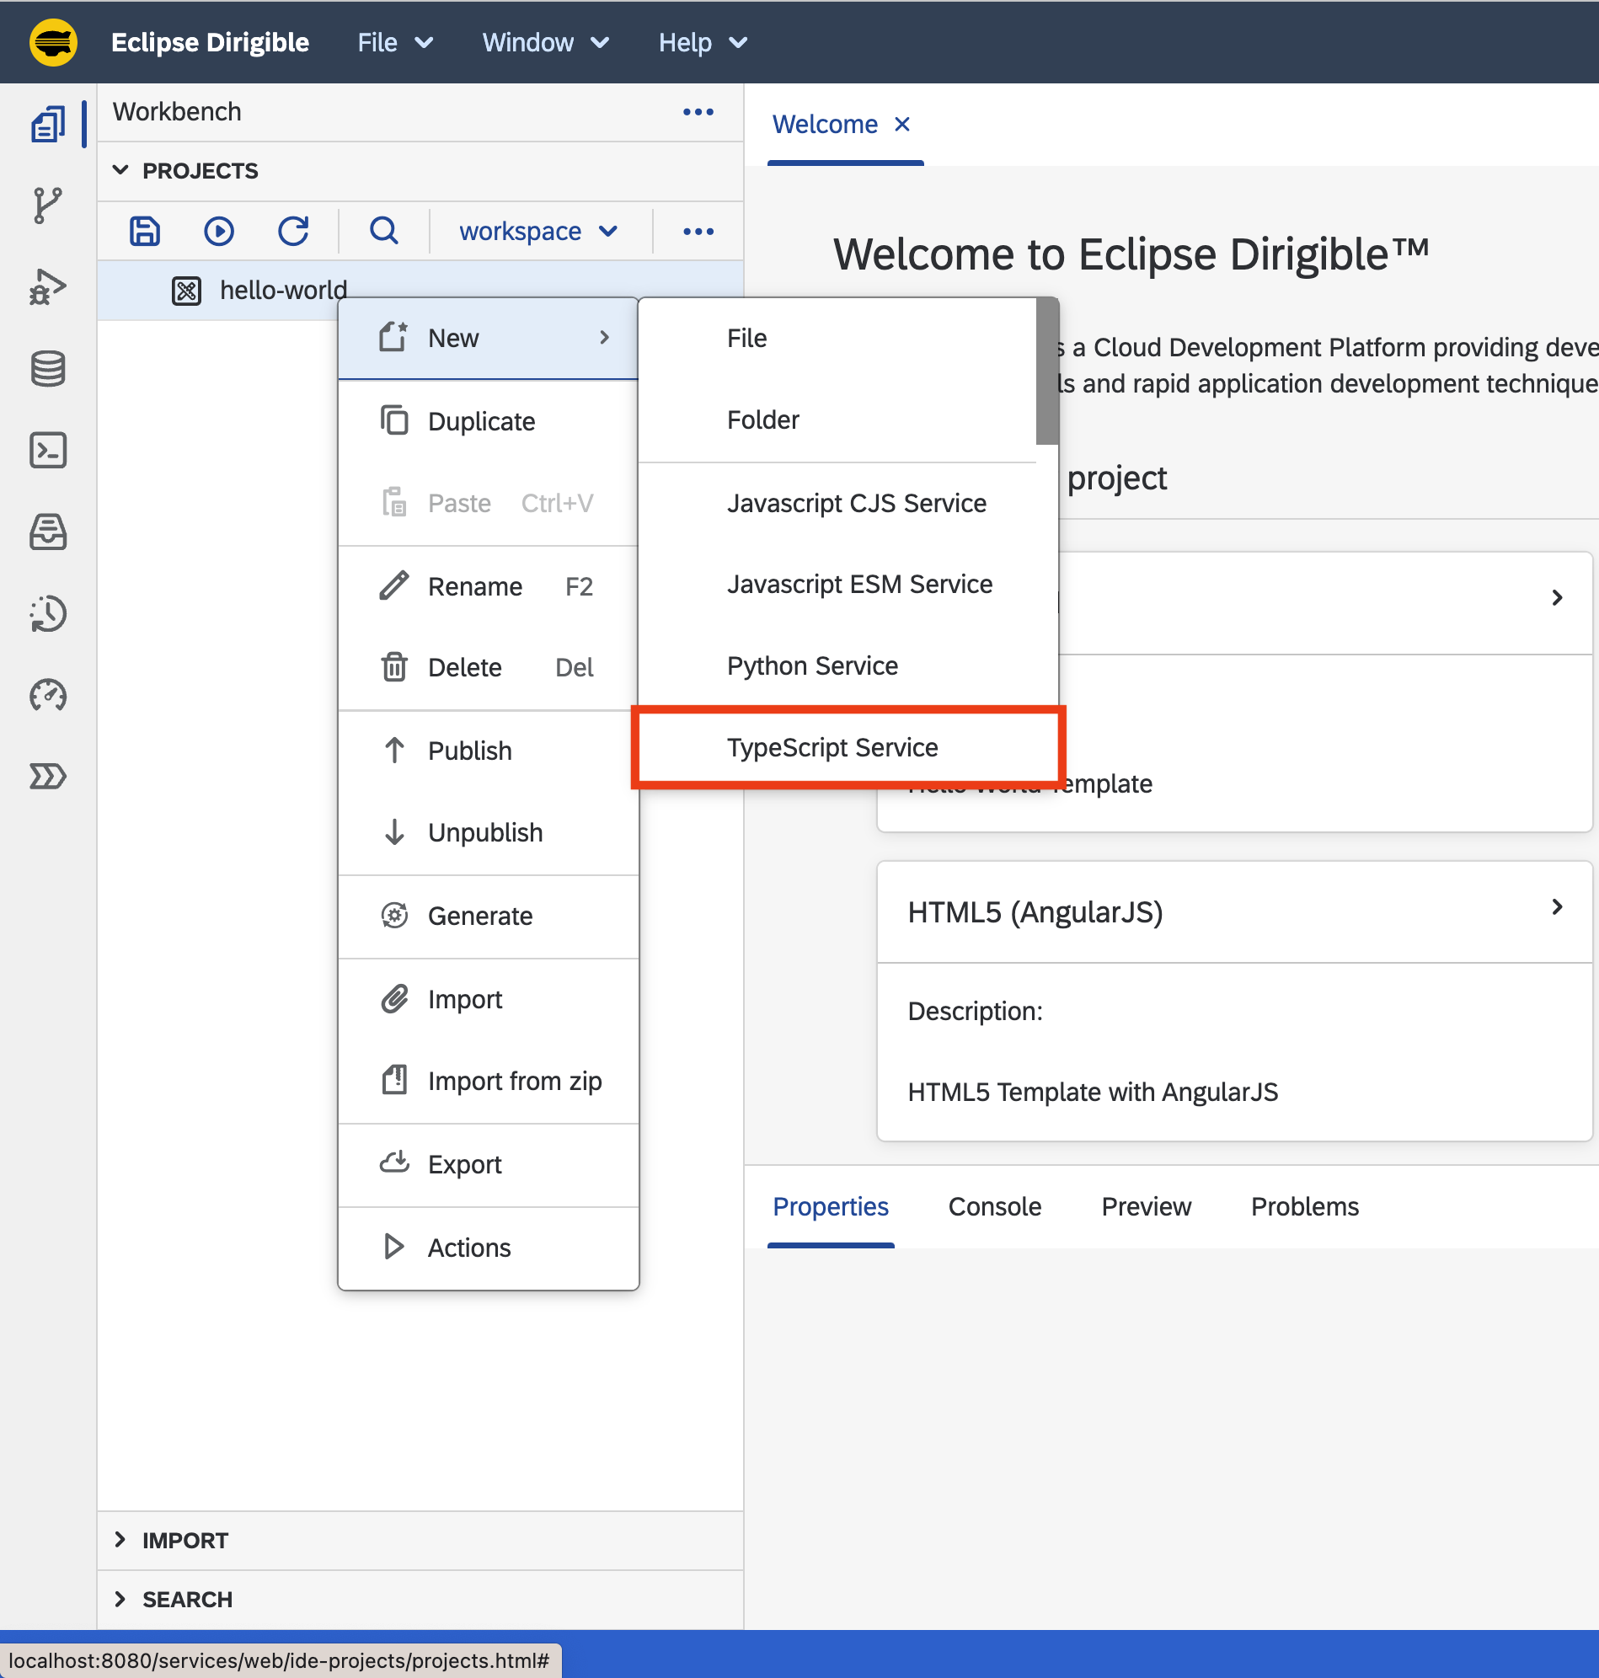Choose Duplicate from the context menu
This screenshot has height=1678, width=1599.
coord(489,421)
